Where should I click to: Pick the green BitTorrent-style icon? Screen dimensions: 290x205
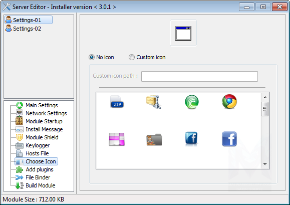coord(192,102)
